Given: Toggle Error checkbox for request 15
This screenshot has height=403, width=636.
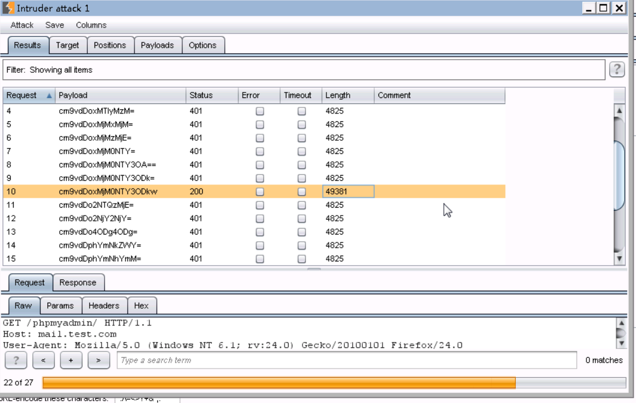Looking at the screenshot, I should [260, 259].
